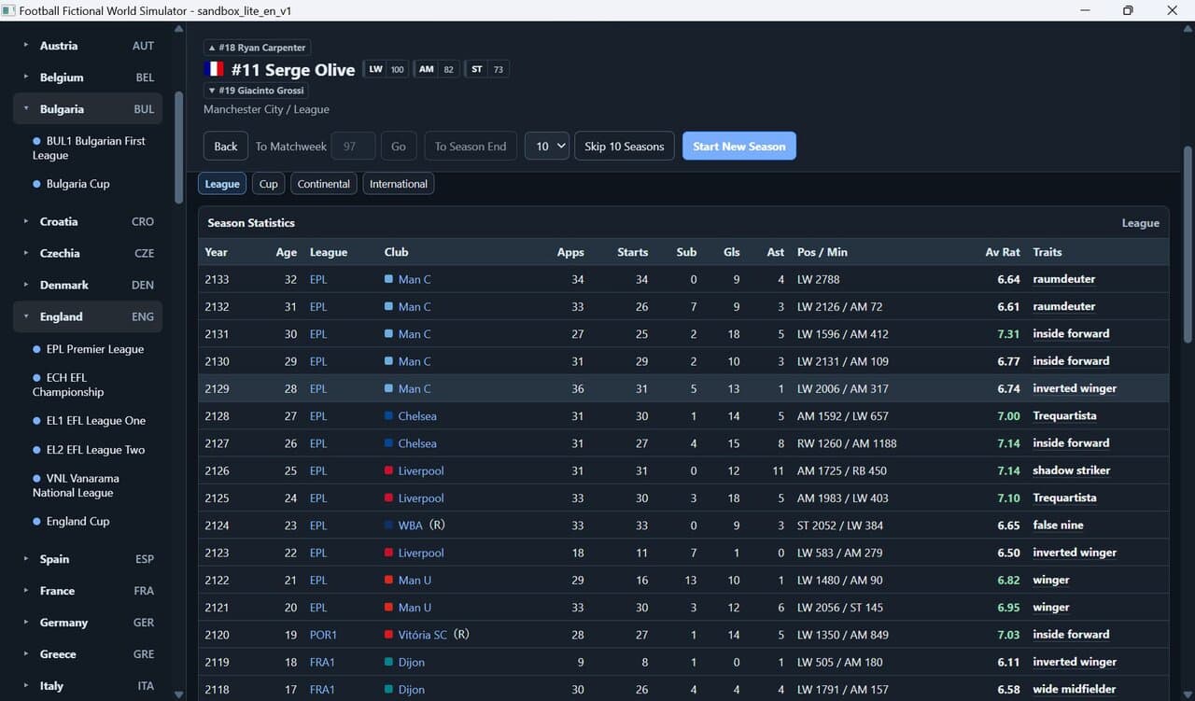Click the shadow striker trait link
The height and width of the screenshot is (701, 1195).
[x=1071, y=470]
